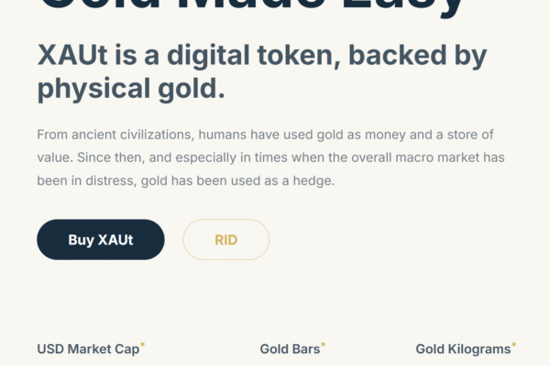The width and height of the screenshot is (550, 366).
Task: Click the "physical gold." subheading line
Action: click(x=131, y=90)
